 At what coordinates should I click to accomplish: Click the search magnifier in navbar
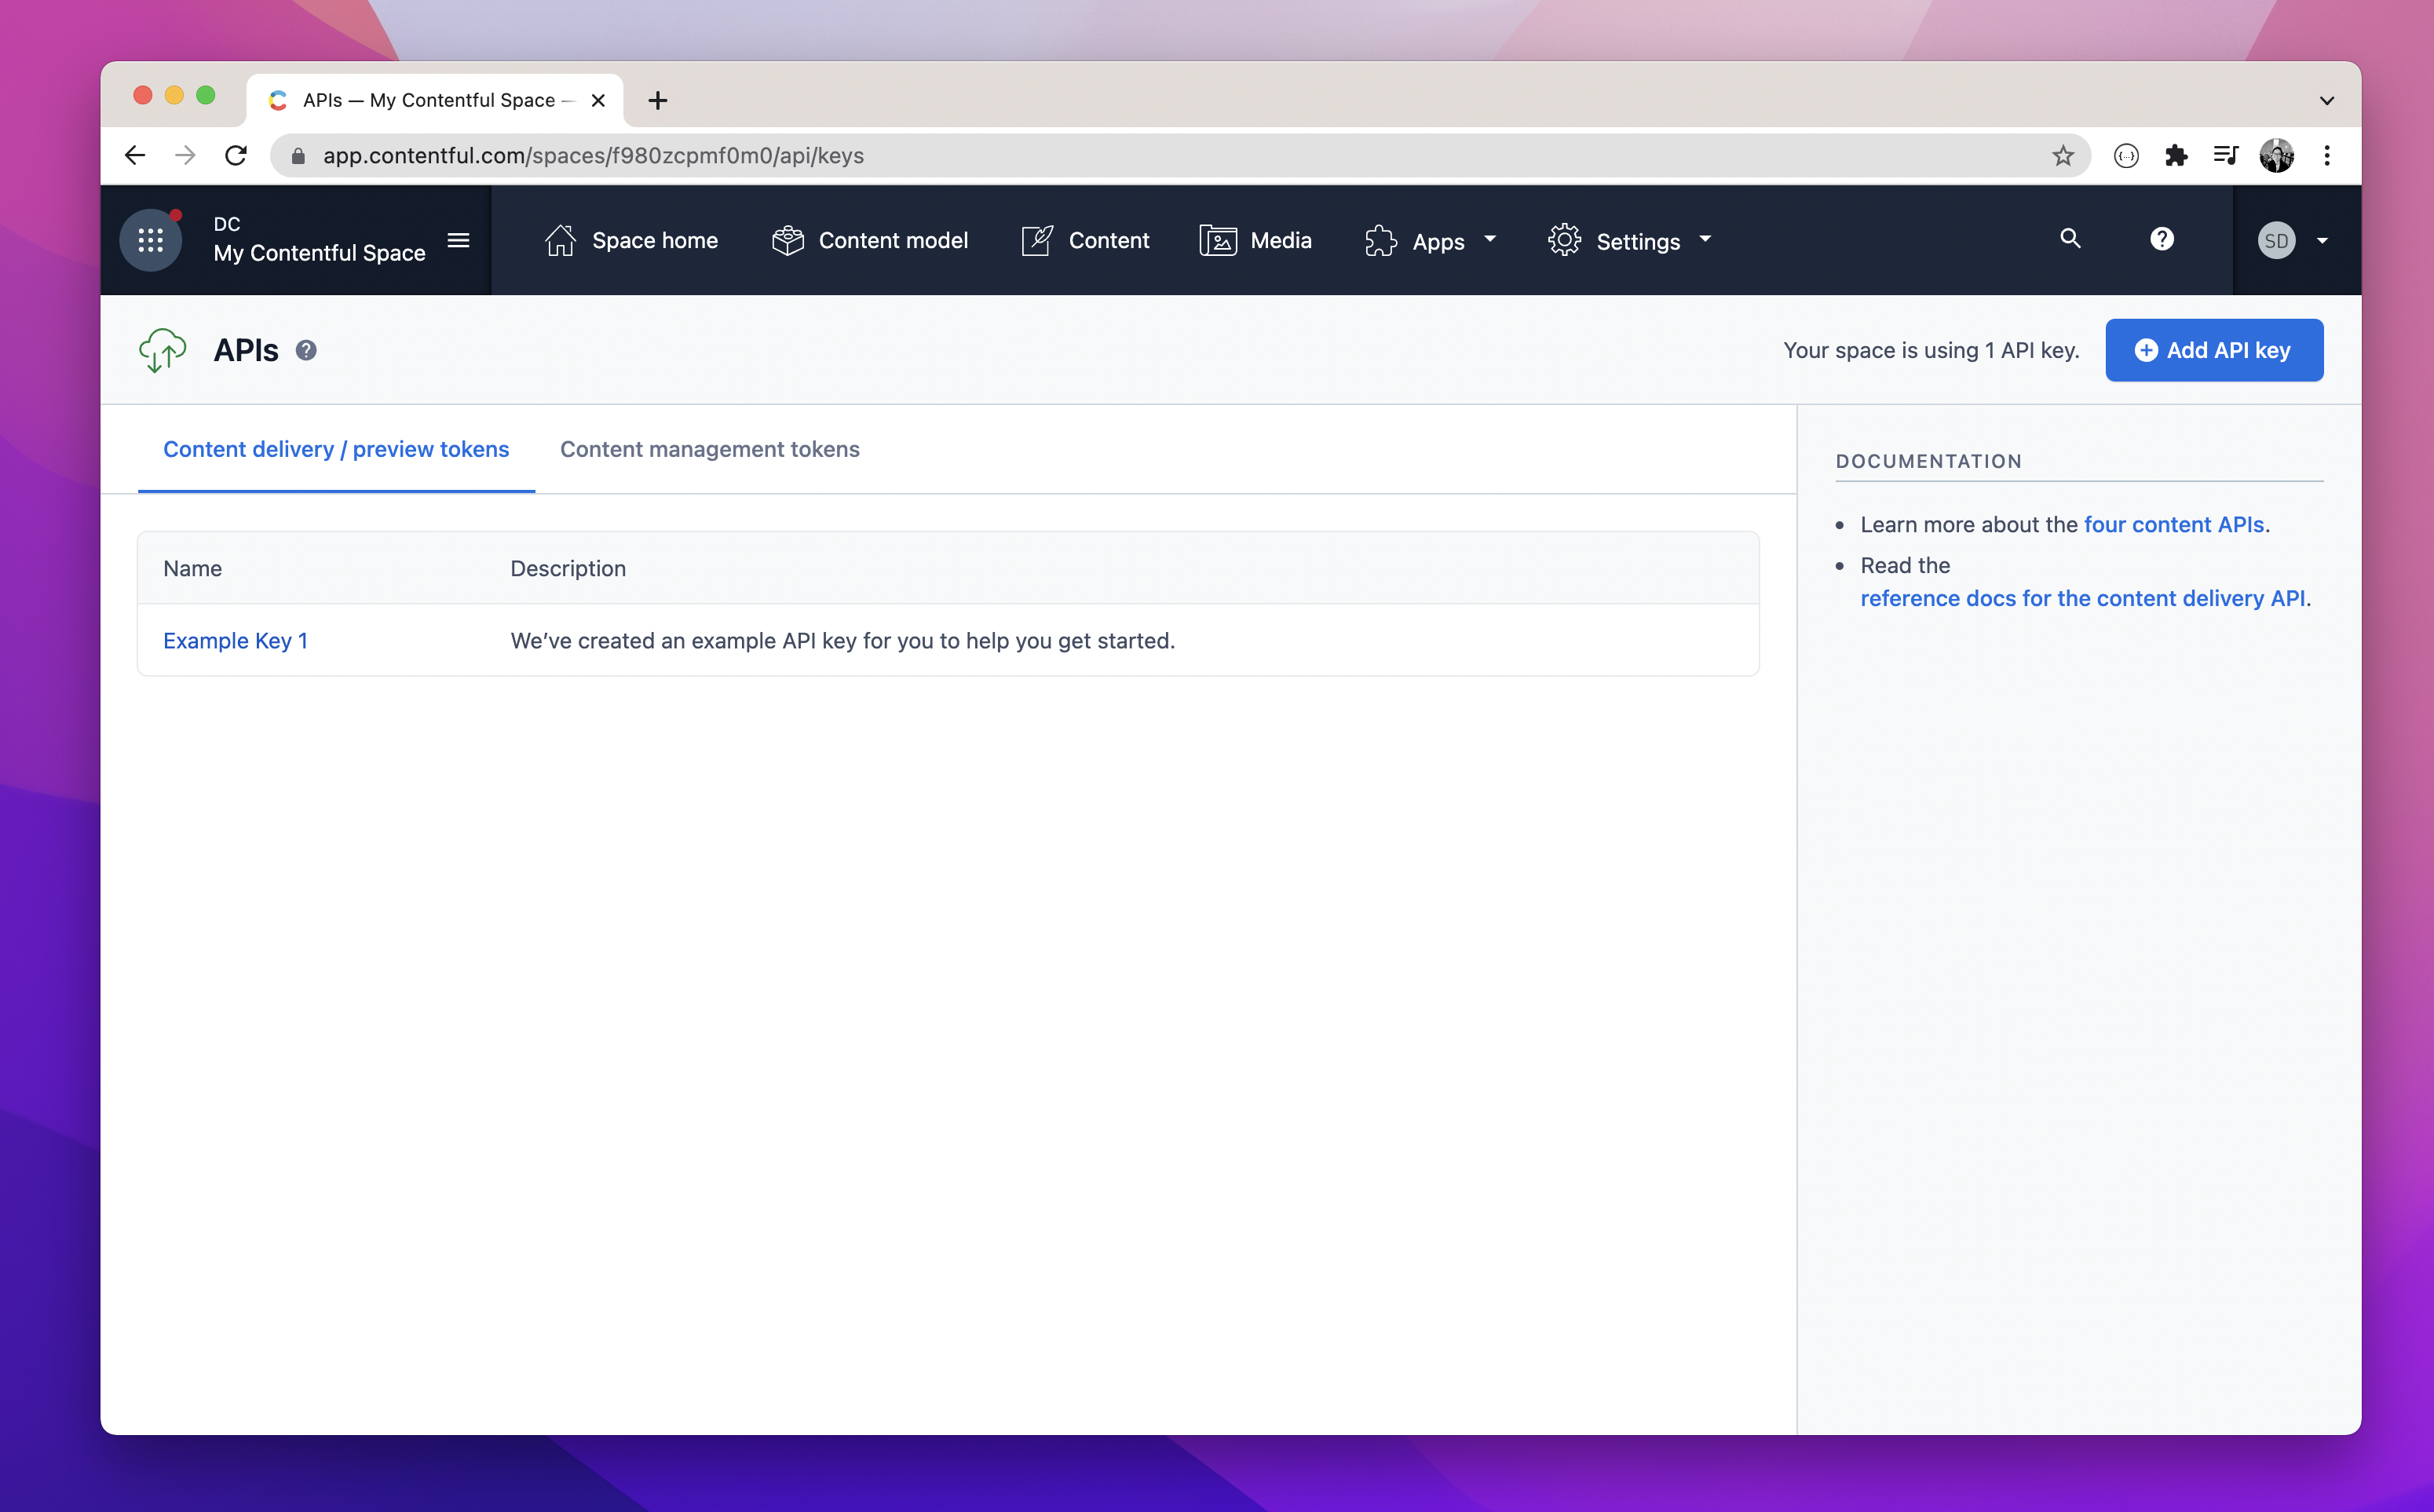coord(2070,239)
